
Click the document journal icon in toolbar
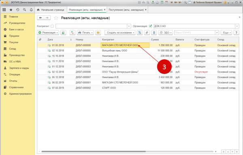pyautogui.click(x=154, y=33)
